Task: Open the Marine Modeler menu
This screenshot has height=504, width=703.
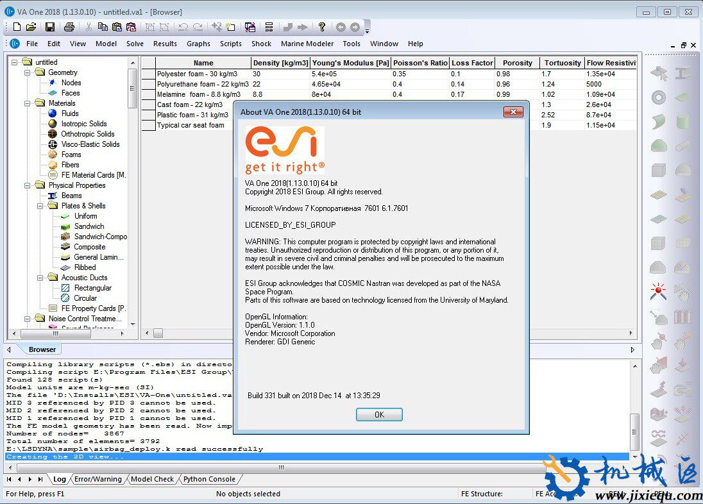Action: click(307, 44)
